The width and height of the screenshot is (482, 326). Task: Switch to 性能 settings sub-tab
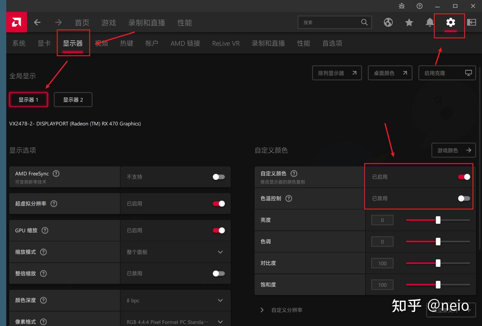point(304,43)
